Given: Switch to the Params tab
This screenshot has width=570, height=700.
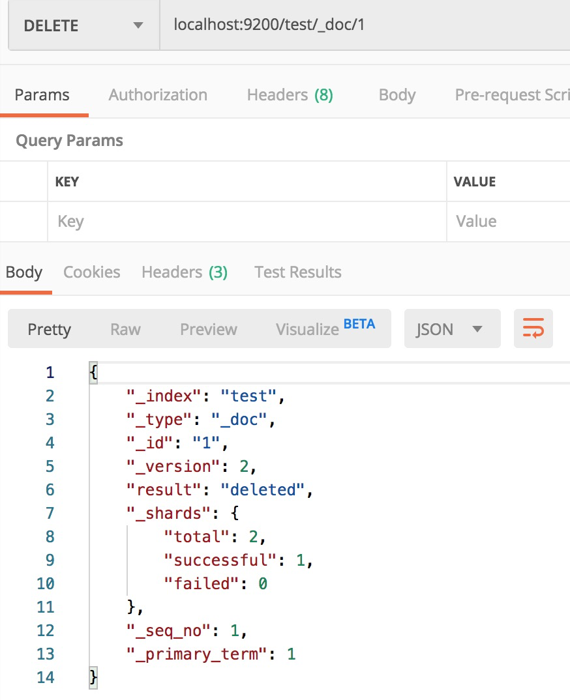Looking at the screenshot, I should [x=42, y=95].
